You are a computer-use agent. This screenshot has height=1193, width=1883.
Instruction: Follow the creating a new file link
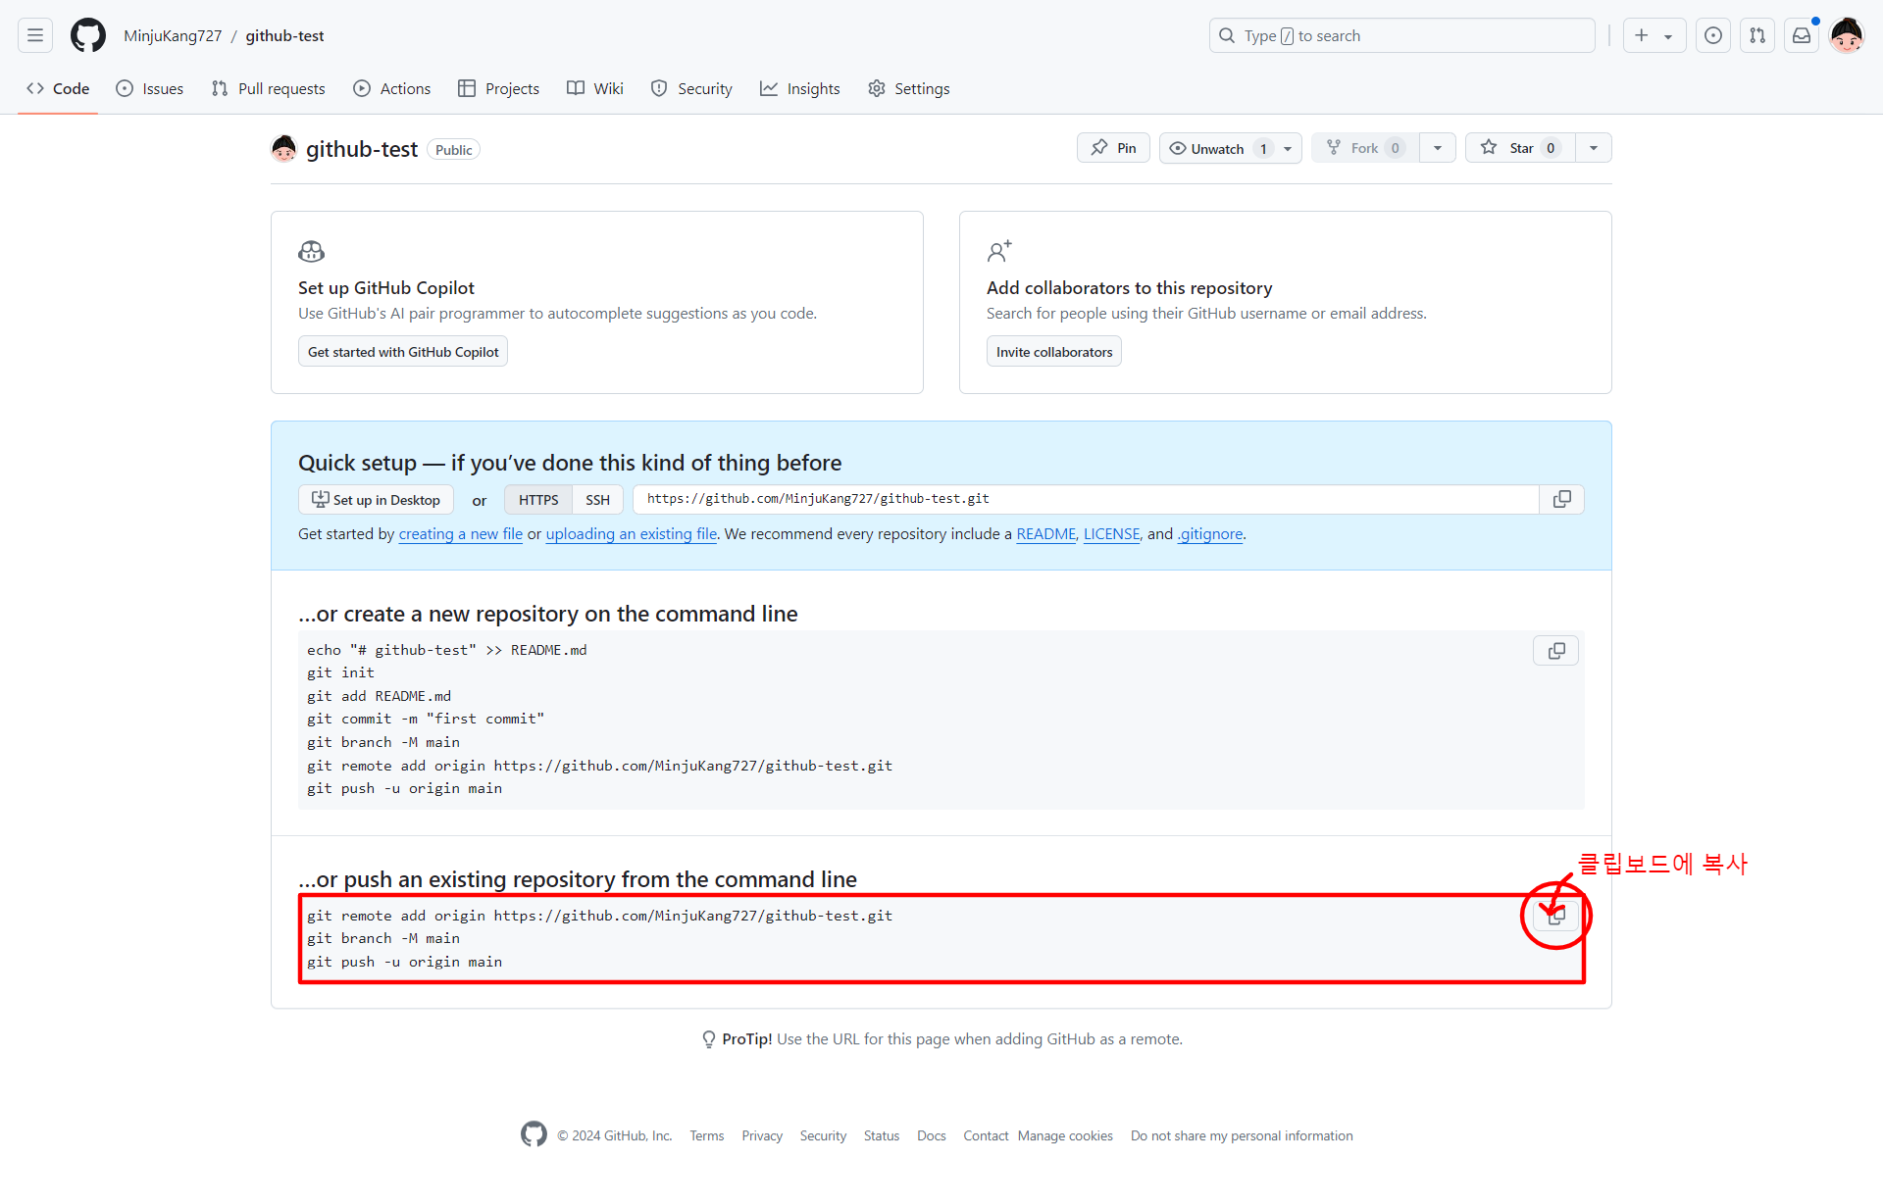click(x=460, y=534)
